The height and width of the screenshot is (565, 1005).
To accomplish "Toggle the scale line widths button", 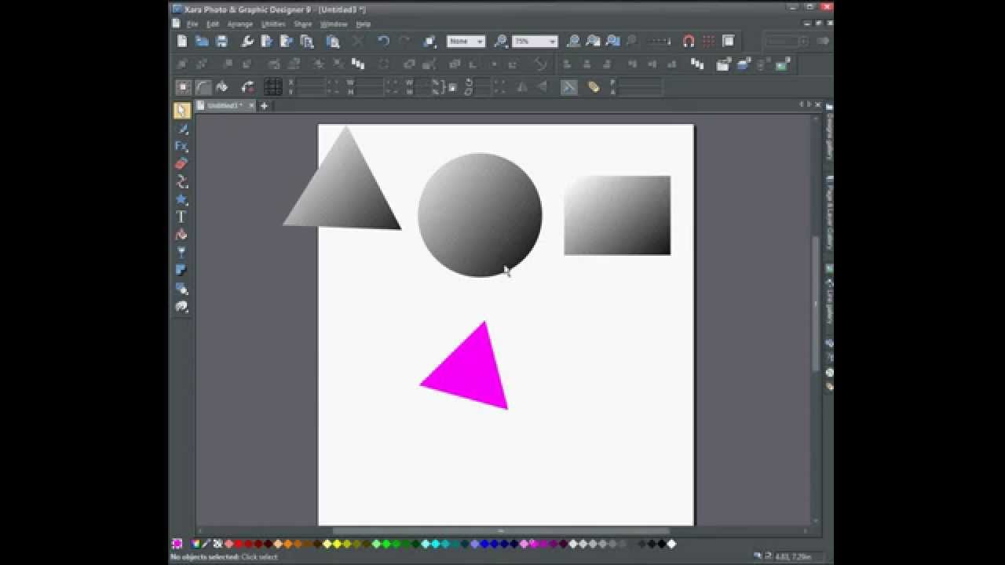I will 568,87.
